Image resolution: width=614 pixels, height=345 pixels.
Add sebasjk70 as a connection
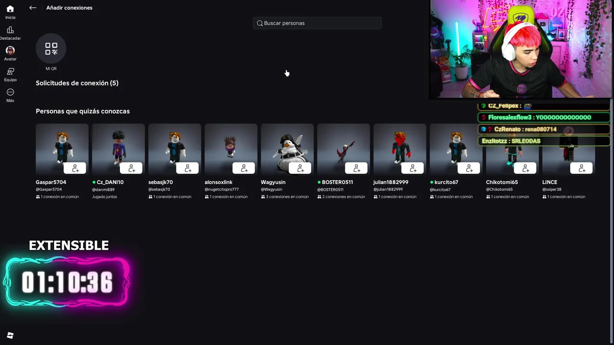pyautogui.click(x=188, y=168)
